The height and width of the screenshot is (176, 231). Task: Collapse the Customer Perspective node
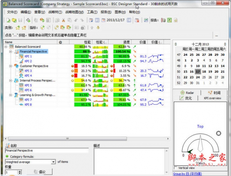pyautogui.click(x=10, y=66)
